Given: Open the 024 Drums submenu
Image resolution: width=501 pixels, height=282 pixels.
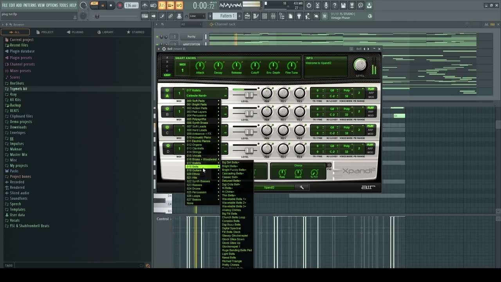Looking at the screenshot, I should (203, 188).
